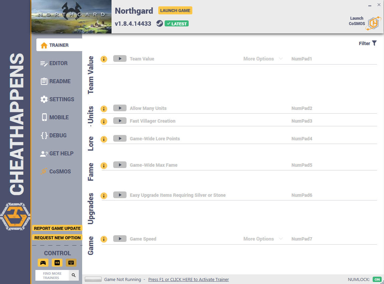The image size is (384, 284).
Task: Open the Get Help tab
Action: click(56, 154)
